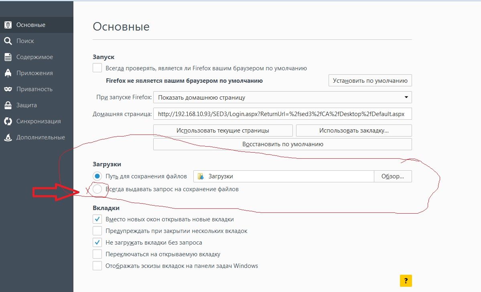Click the yellow help question mark icon
The height and width of the screenshot is (292, 481).
[406, 280]
